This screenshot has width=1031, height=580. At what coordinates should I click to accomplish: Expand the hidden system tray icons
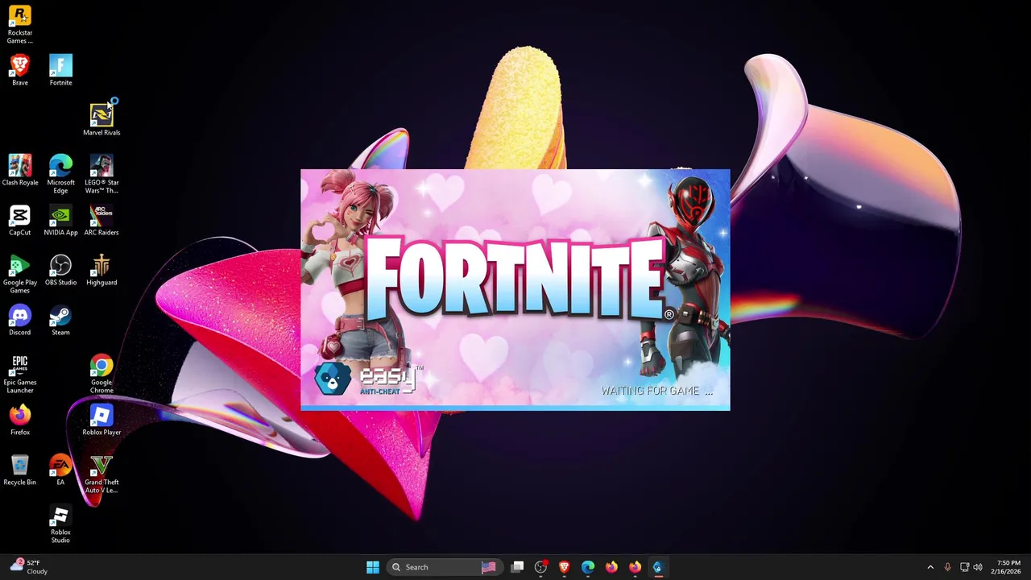tap(930, 567)
